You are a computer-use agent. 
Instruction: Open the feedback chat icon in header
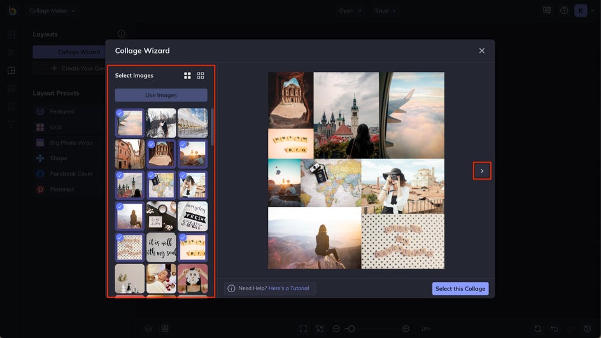[547, 10]
